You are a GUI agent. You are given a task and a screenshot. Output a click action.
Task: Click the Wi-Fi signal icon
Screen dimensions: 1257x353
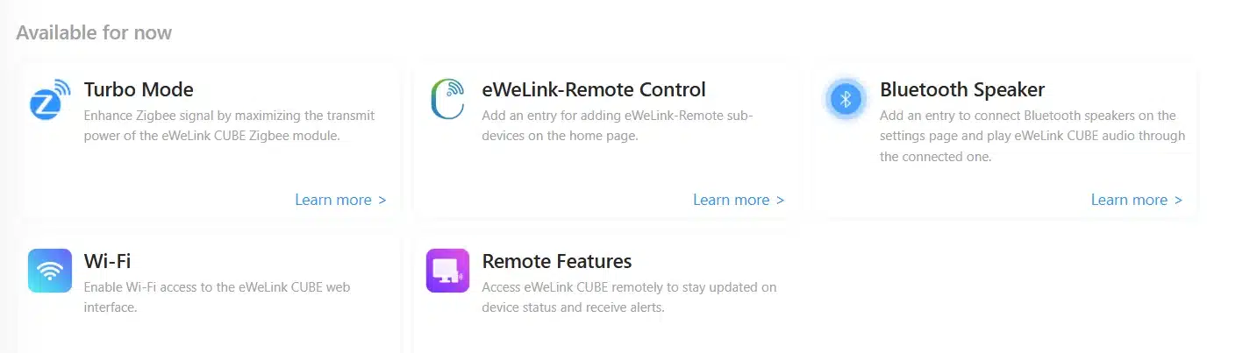coord(49,271)
